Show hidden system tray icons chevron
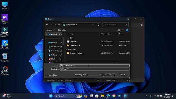Viewport: 176px width, 99px height. (147, 96)
